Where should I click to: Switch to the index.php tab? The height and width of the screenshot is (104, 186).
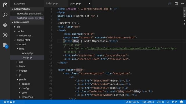52,3
